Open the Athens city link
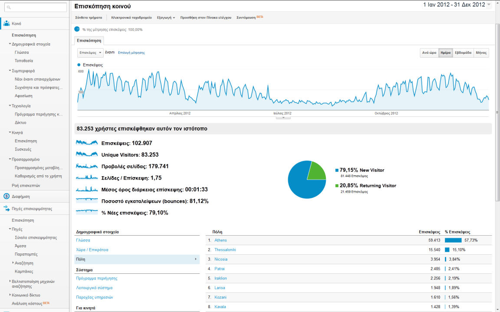Image resolution: width=500 pixels, height=312 pixels. pos(220,240)
